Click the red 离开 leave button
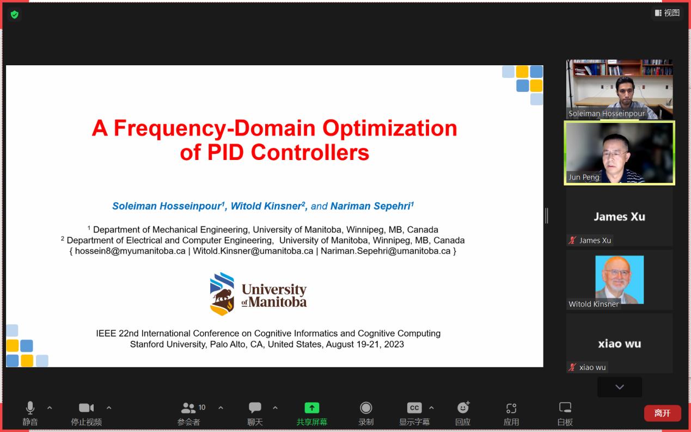This screenshot has height=432, width=691. click(x=662, y=413)
